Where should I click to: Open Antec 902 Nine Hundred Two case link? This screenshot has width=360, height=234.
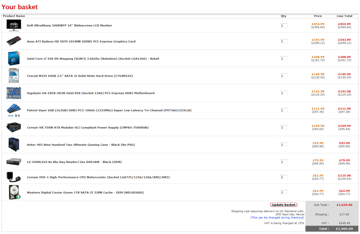point(81,145)
